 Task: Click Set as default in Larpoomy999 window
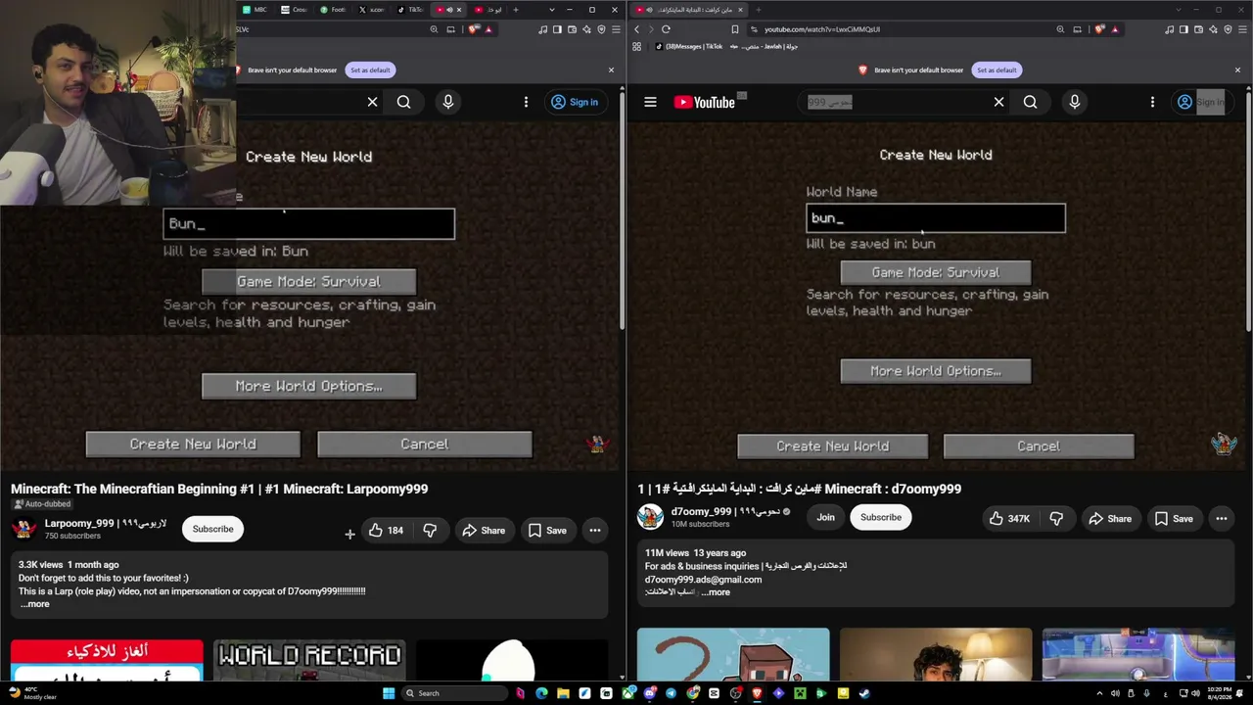[370, 70]
